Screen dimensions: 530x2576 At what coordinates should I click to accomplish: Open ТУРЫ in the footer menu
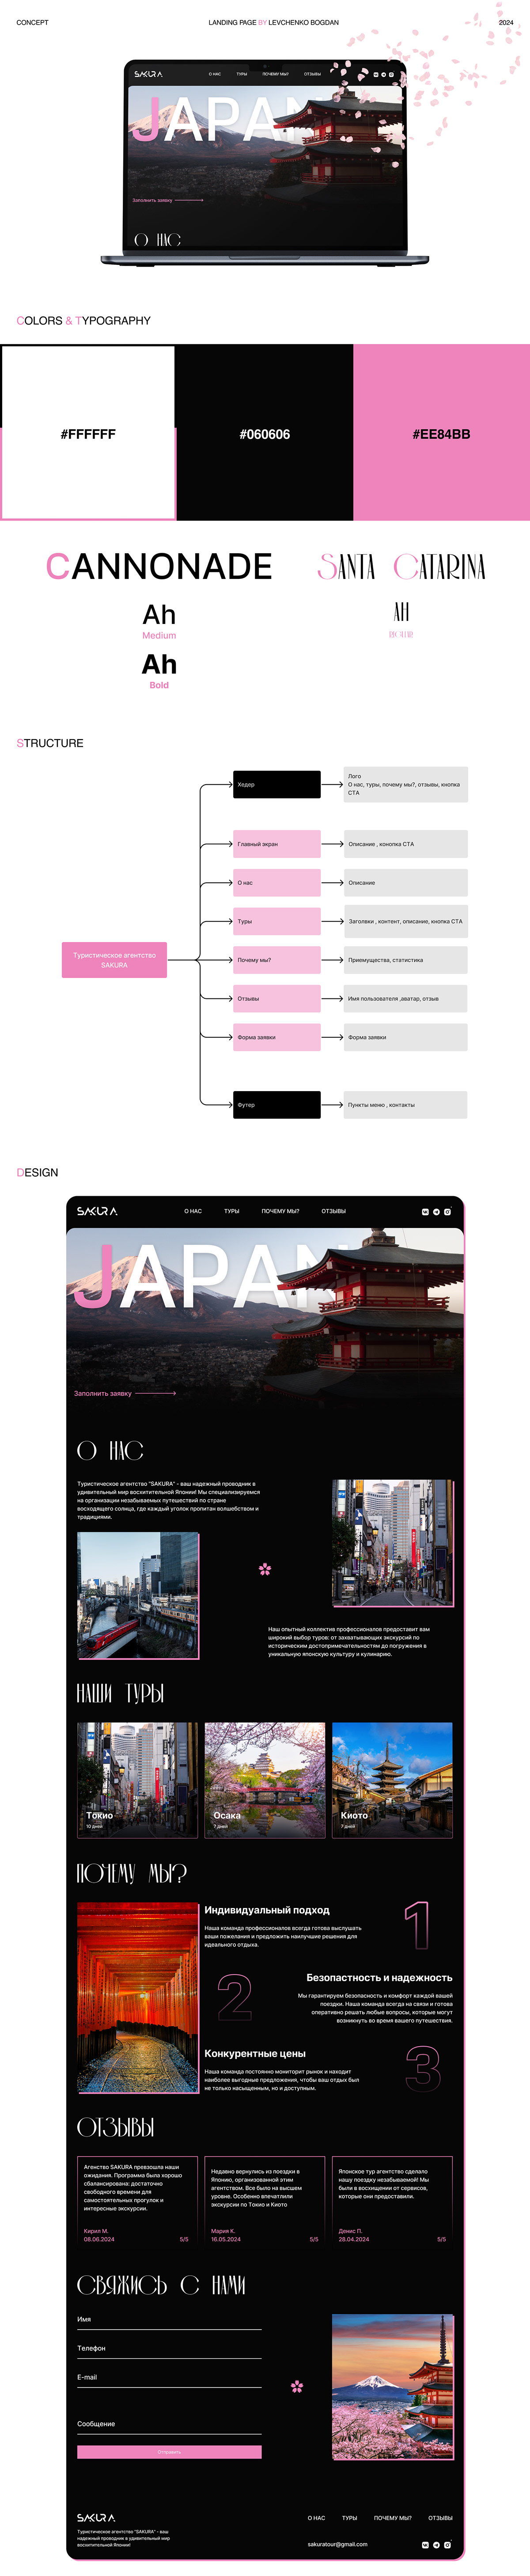(x=350, y=2518)
